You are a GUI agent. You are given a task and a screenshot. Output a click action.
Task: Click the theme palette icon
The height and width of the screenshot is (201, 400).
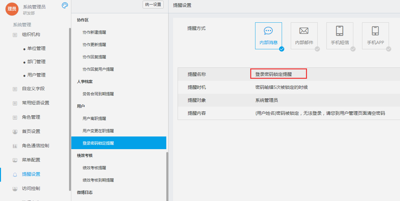(x=65, y=5)
